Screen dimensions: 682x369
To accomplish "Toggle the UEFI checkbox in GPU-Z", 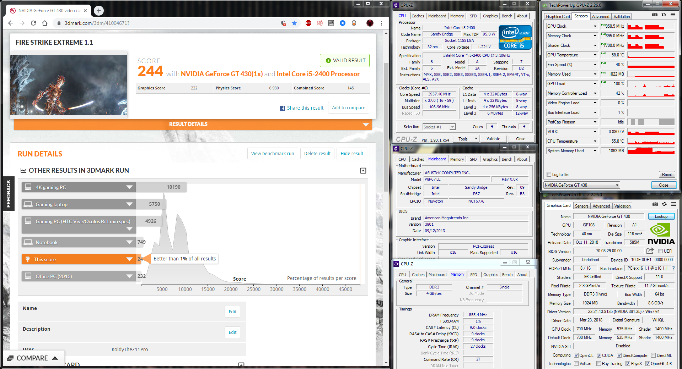I will click(660, 251).
